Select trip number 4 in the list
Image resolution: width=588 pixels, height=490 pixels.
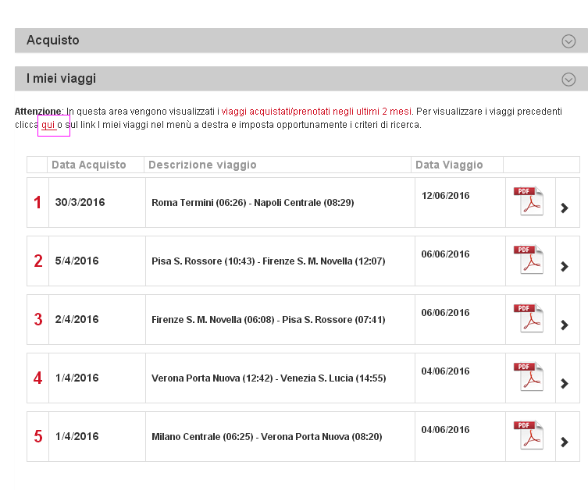click(38, 378)
